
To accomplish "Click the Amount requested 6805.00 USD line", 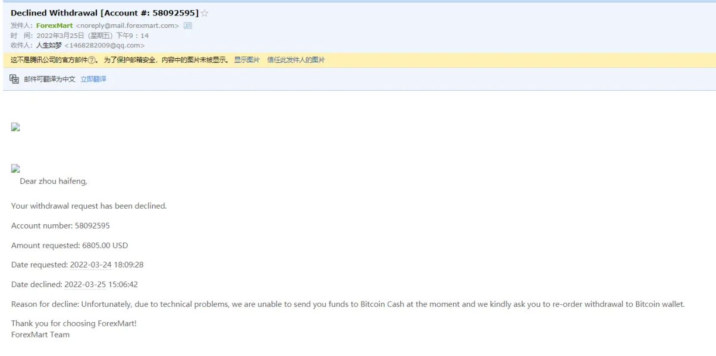I will 70,245.
